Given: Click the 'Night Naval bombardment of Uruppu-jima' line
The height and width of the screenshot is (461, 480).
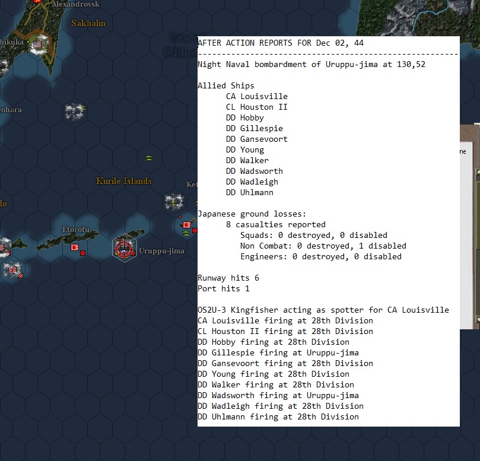Looking at the screenshot, I should point(311,64).
